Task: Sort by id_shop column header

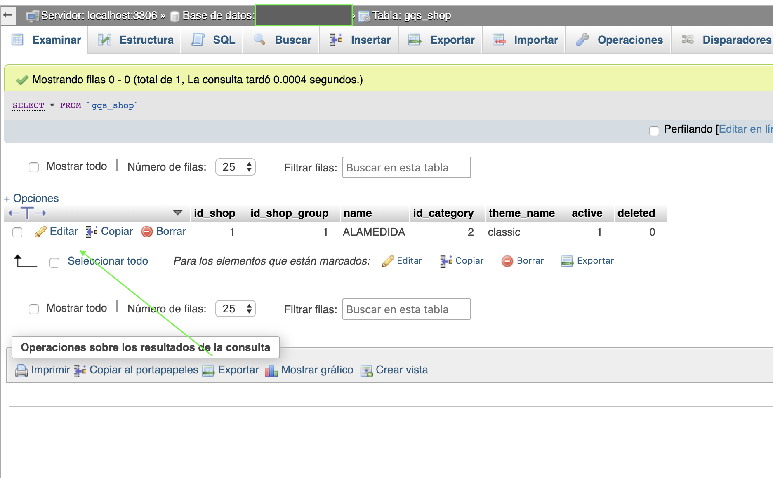Action: tap(214, 213)
